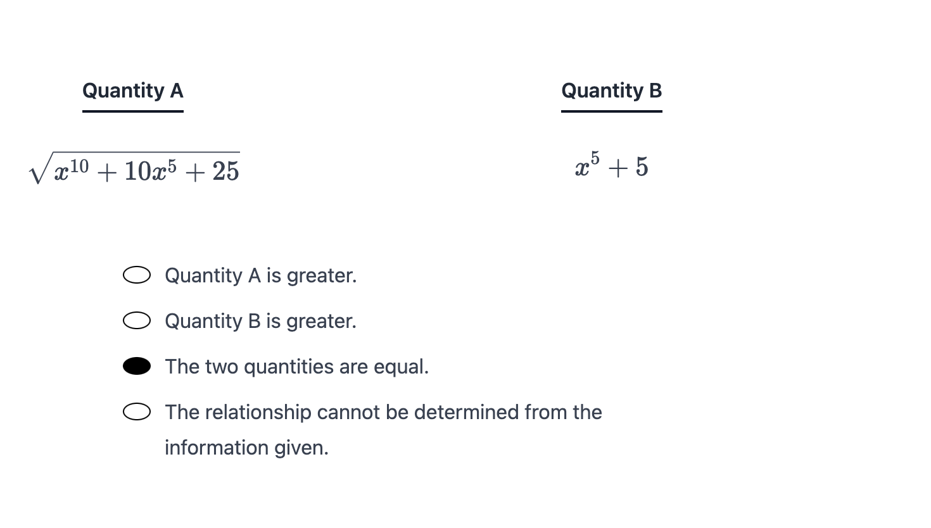Viewport: 931px width, 528px height.
Task: Click the 'Quantity B is greater.' answer text
Action: pos(260,321)
